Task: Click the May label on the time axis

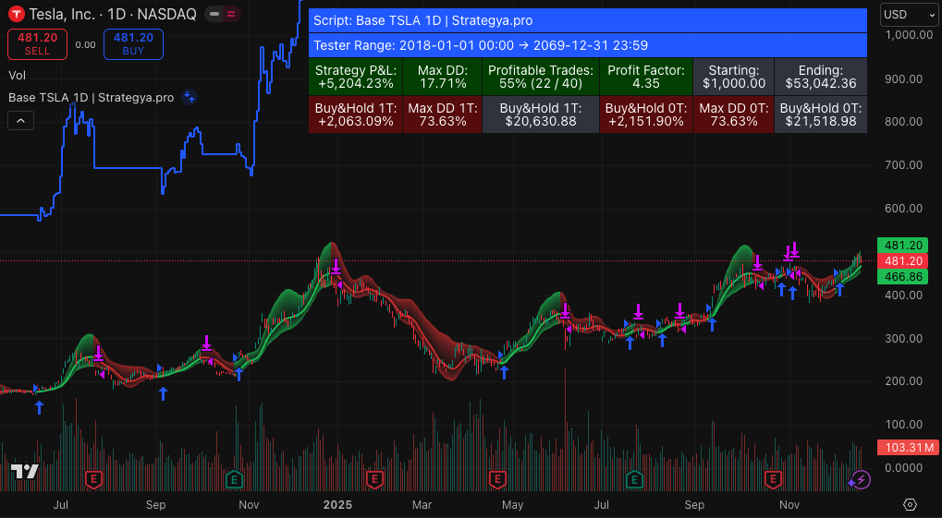Action: pos(512,505)
